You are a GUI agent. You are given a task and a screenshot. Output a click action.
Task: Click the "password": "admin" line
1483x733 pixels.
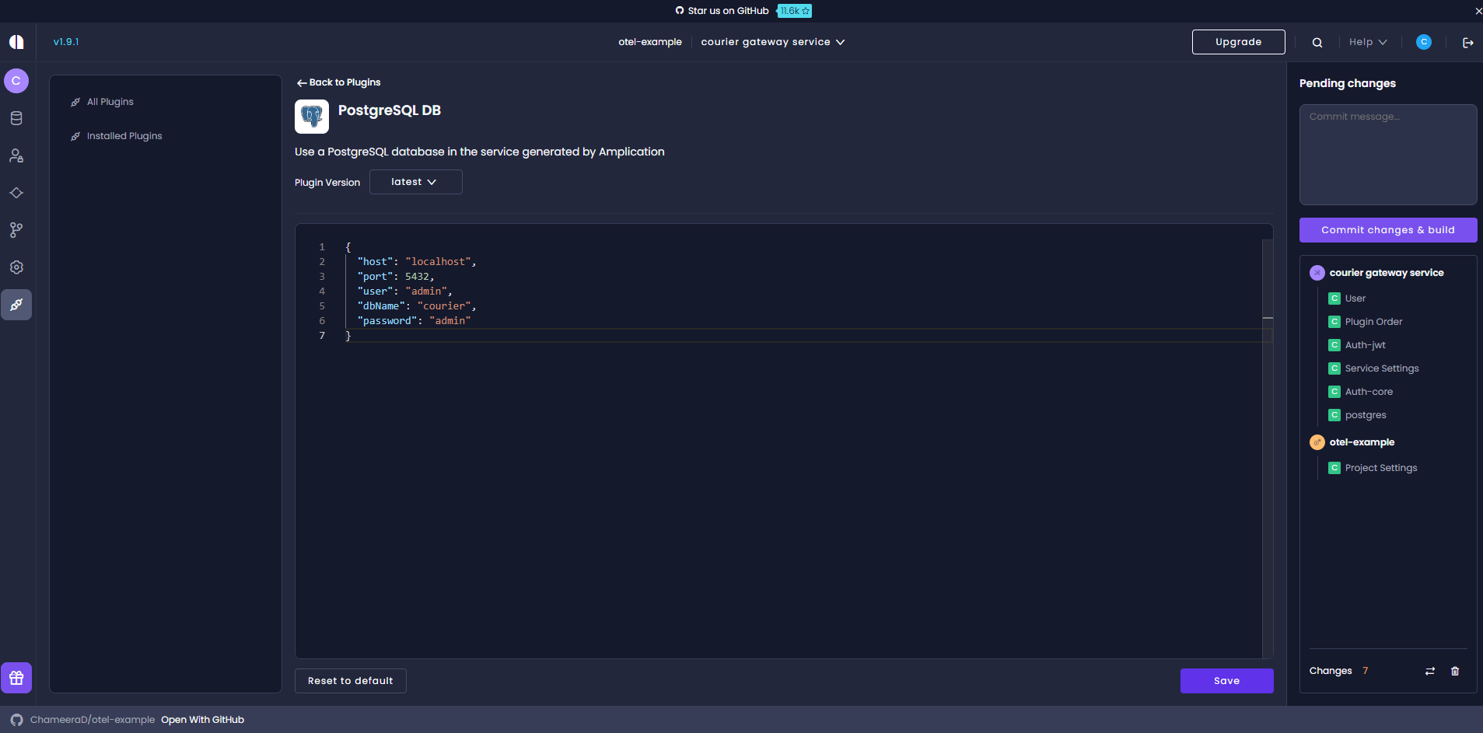[x=414, y=321]
